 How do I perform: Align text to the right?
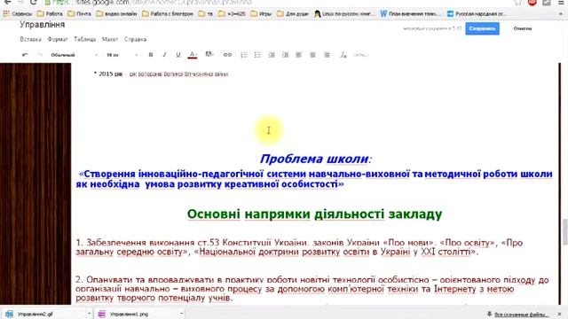click(327, 55)
